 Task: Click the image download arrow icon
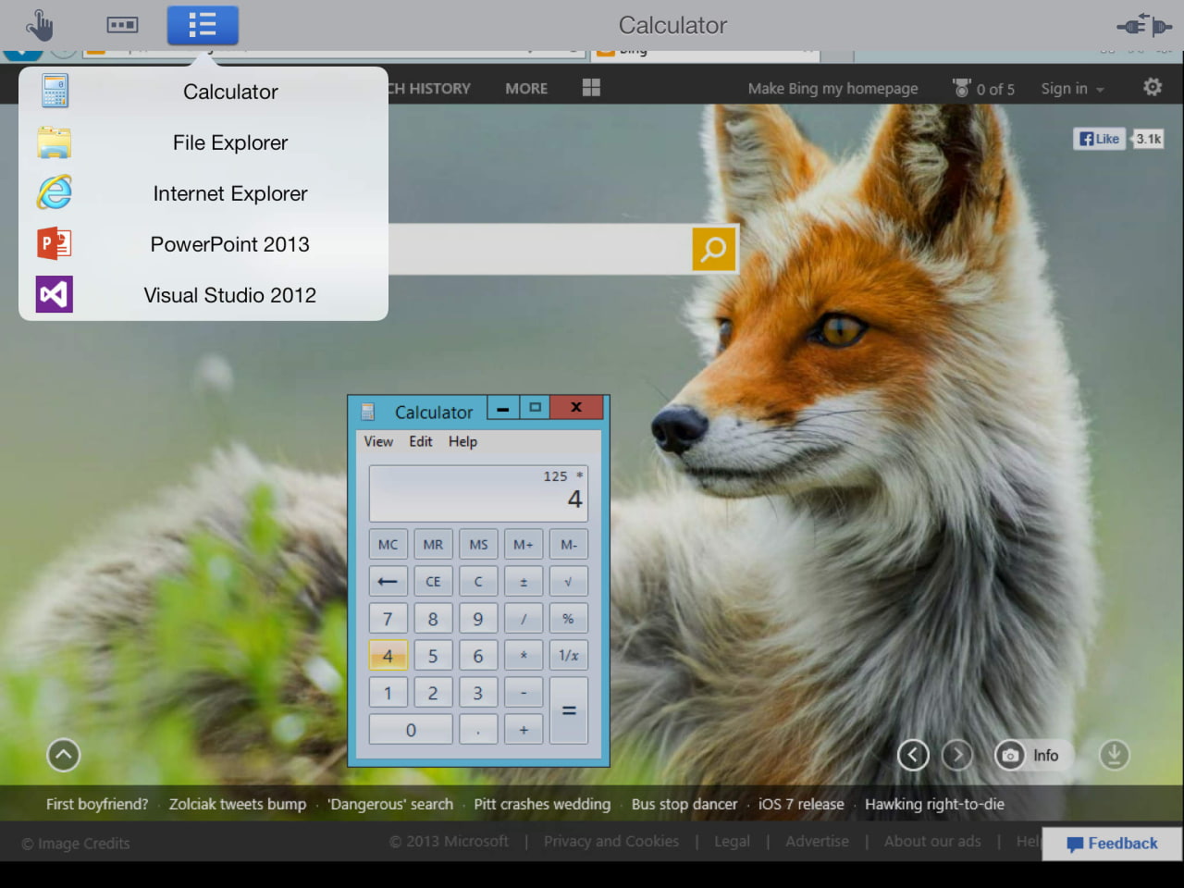[1114, 755]
